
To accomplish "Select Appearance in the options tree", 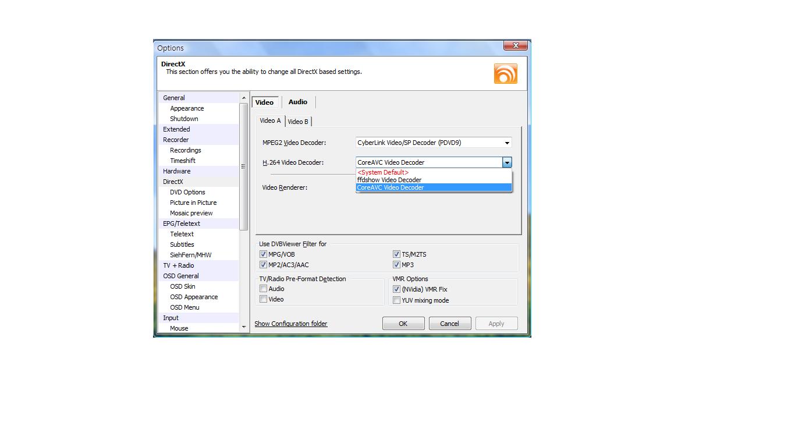I will coord(187,108).
